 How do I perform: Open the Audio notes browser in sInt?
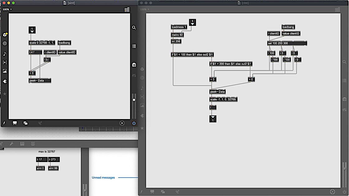point(5,53)
